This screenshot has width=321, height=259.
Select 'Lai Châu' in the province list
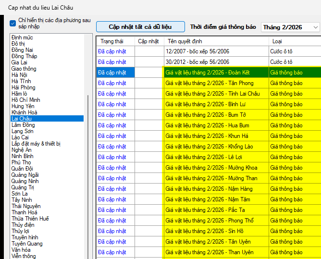(22, 119)
